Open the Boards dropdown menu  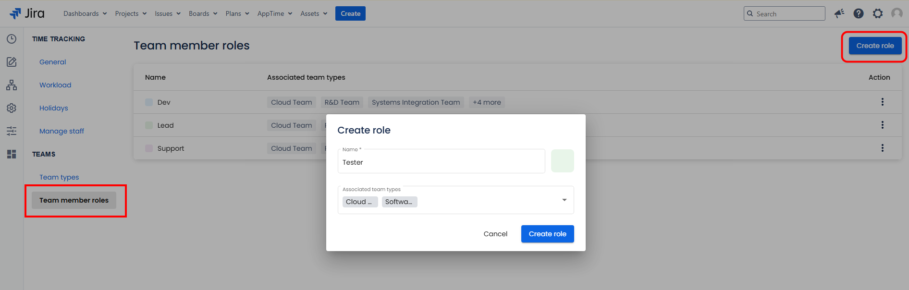203,13
